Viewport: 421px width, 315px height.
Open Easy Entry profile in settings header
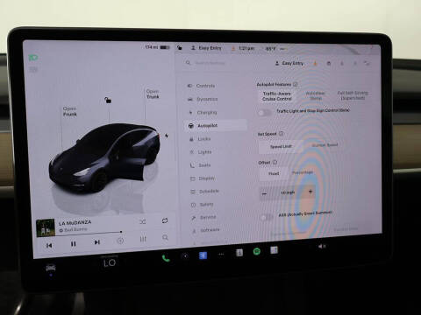(289, 63)
